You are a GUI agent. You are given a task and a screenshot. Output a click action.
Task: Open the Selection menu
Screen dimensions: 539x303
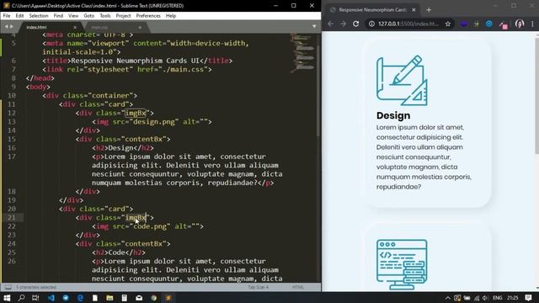[x=39, y=16]
